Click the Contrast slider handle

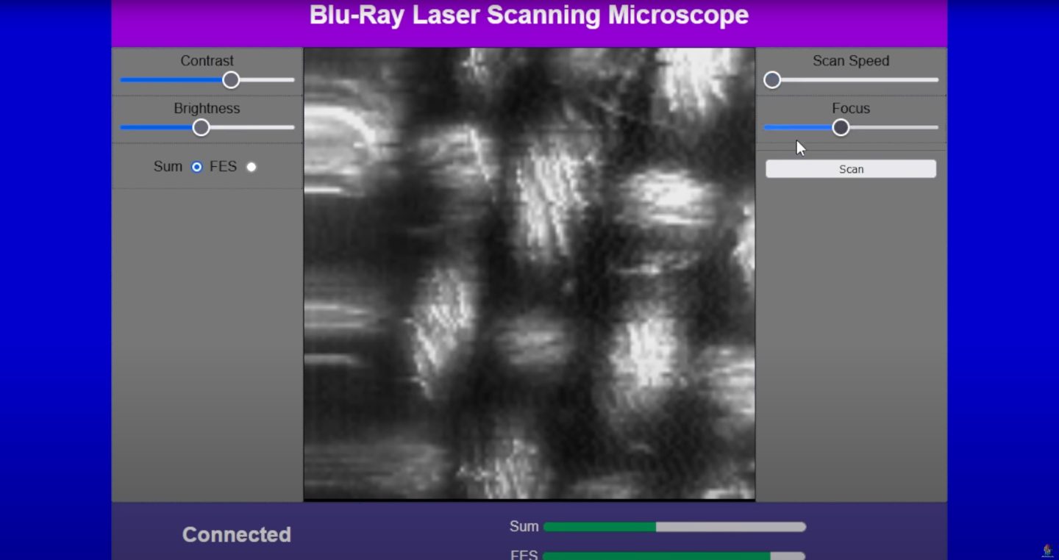click(x=231, y=79)
